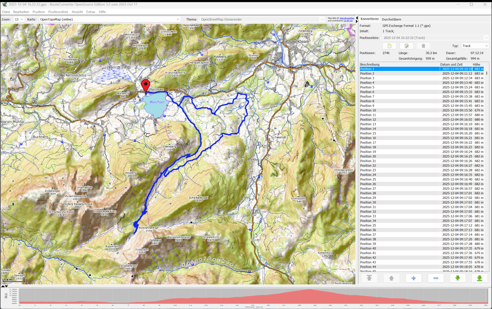Click the red start marker on map
492x309 pixels.
146,85
